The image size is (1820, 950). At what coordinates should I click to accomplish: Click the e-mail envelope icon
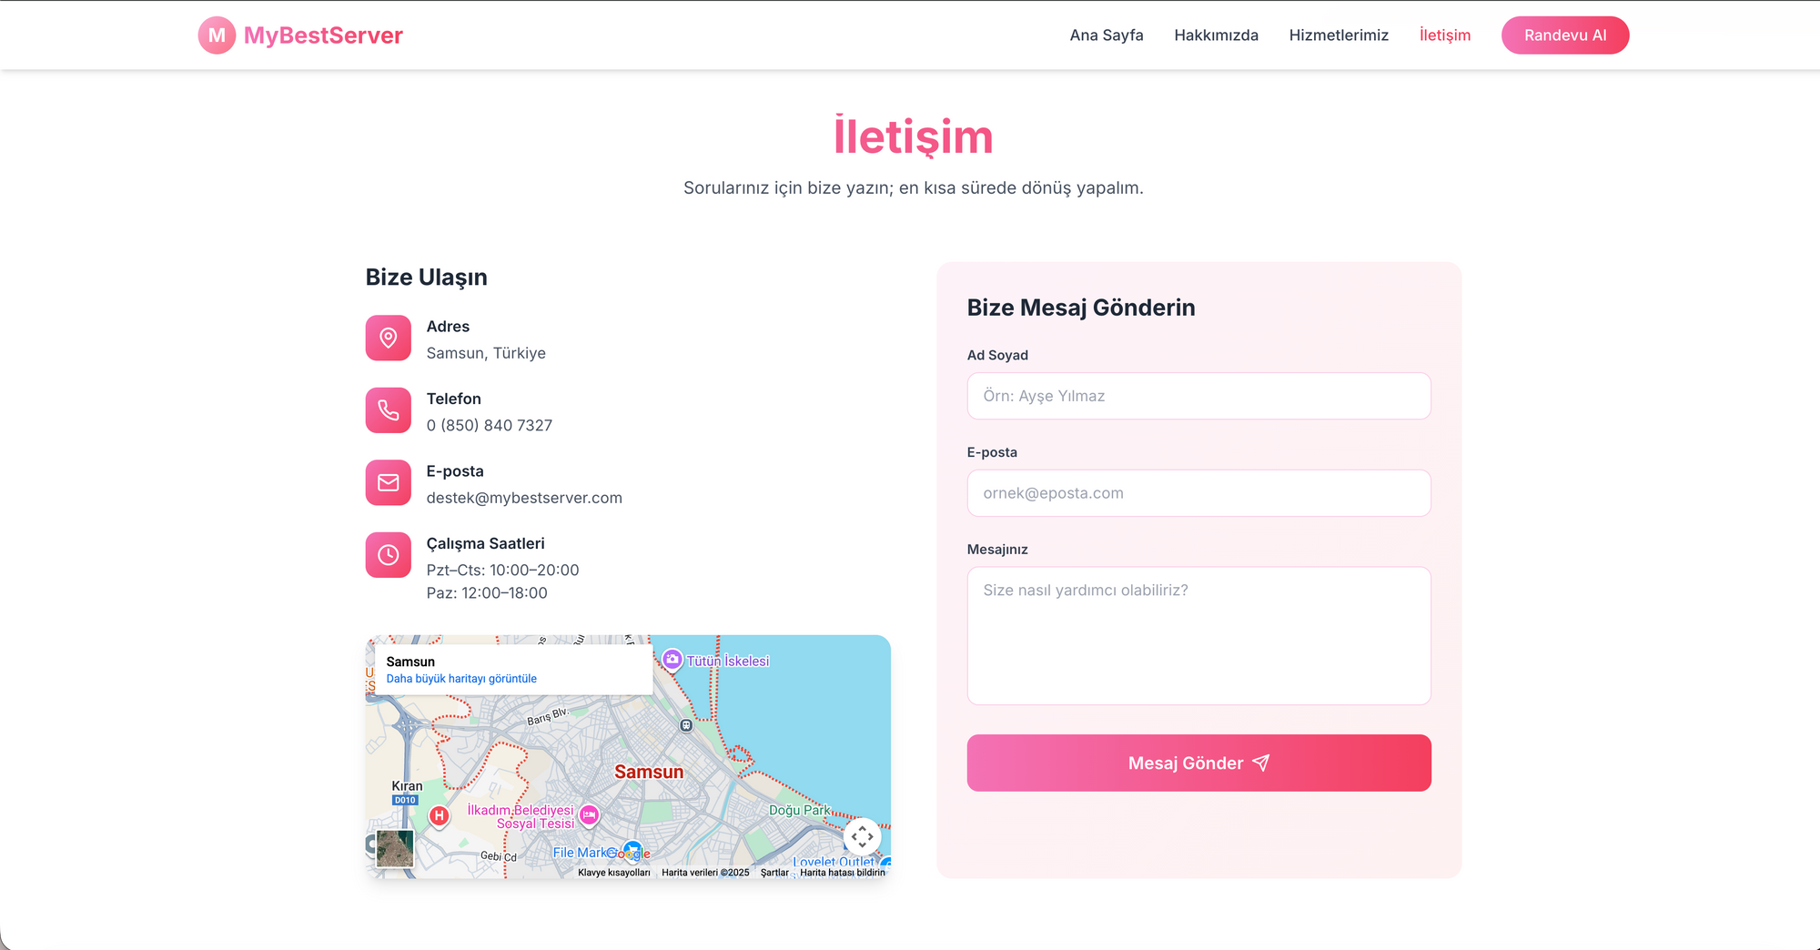[x=389, y=482]
